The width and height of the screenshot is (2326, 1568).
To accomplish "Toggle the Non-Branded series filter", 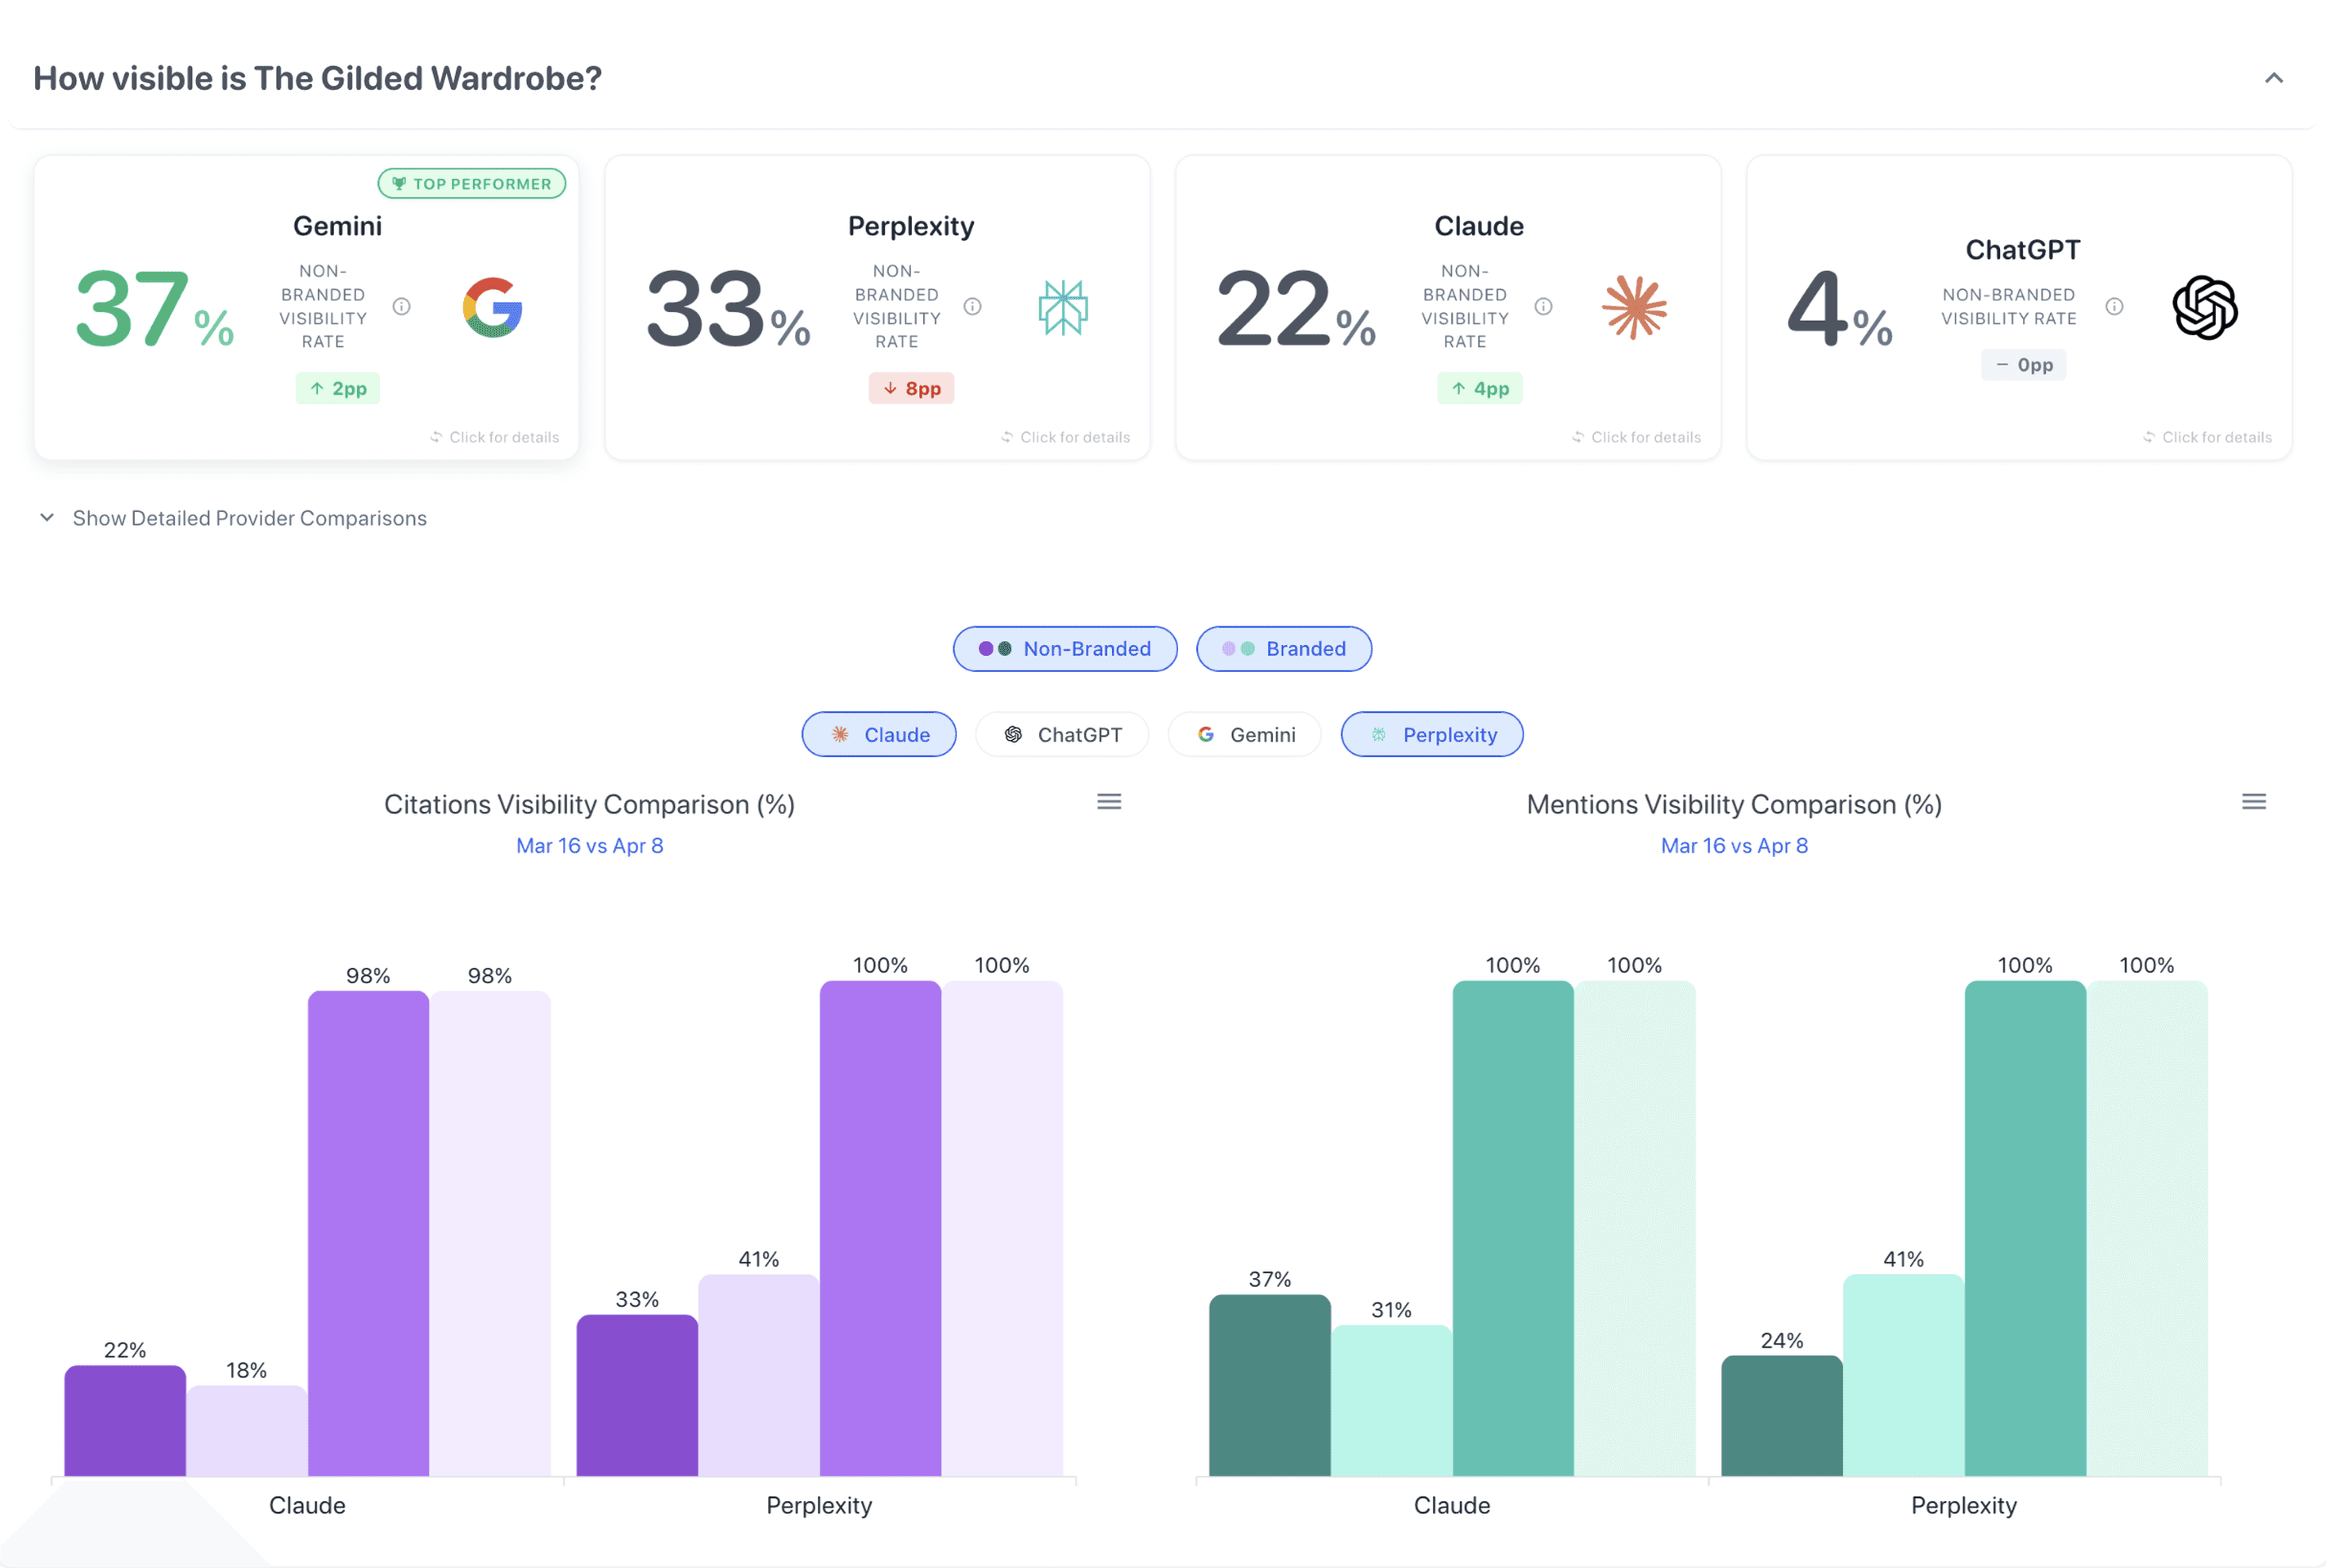I will [1065, 649].
